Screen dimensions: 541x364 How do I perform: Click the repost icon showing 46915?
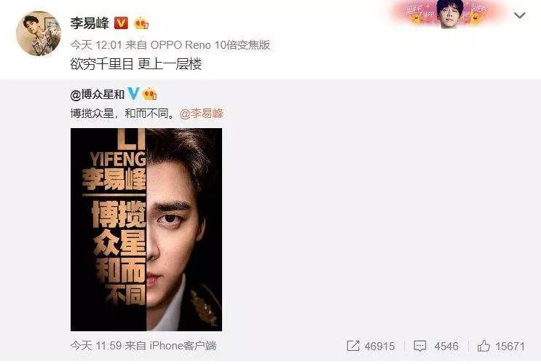pyautogui.click(x=353, y=346)
